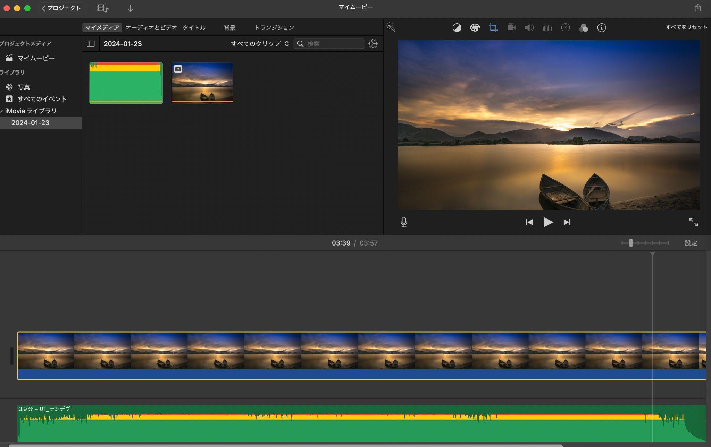Open the speed adjustment tool

click(566, 28)
